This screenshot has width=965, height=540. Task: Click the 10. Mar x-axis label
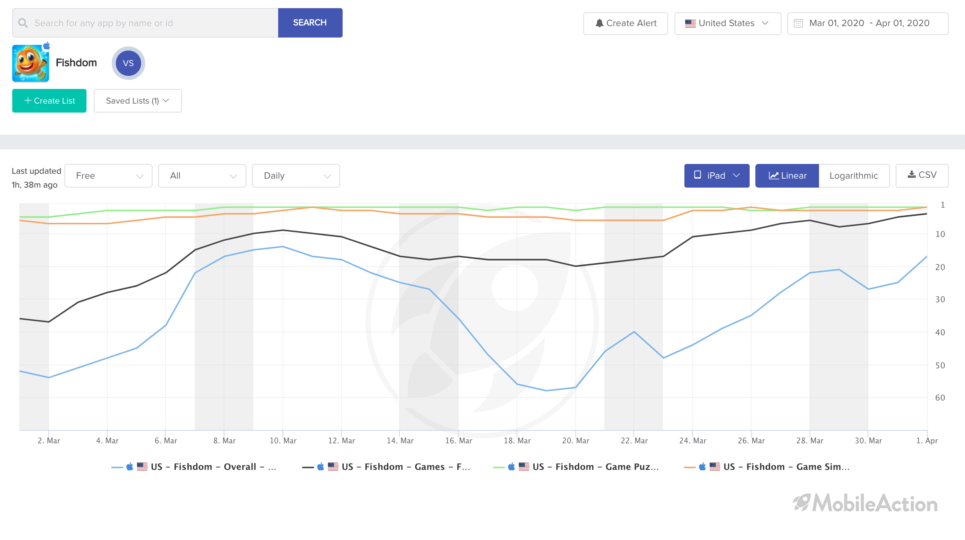pyautogui.click(x=283, y=441)
